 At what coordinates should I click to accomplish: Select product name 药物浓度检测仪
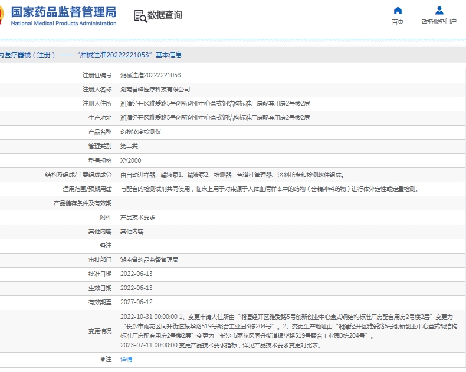pos(140,132)
